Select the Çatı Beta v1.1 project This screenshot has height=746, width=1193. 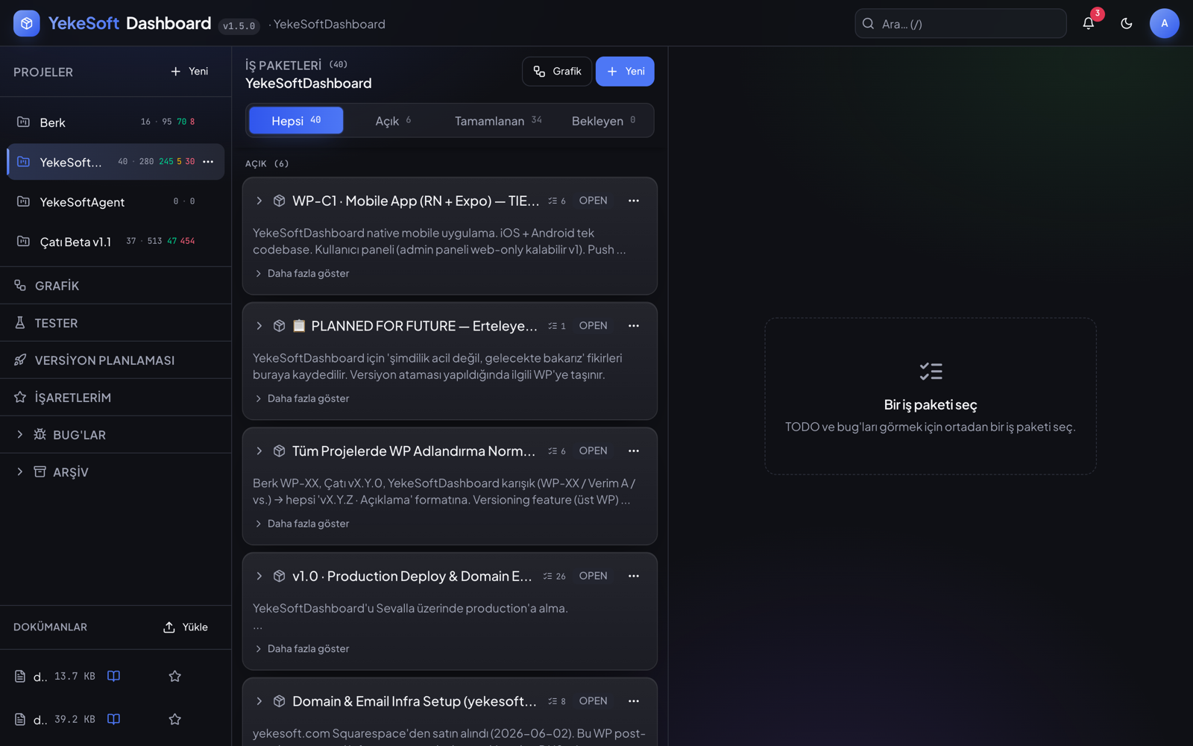pyautogui.click(x=116, y=242)
